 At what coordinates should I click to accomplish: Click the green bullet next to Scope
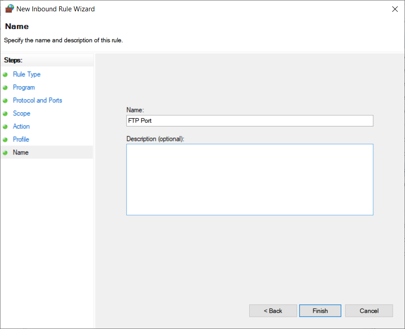(5, 114)
